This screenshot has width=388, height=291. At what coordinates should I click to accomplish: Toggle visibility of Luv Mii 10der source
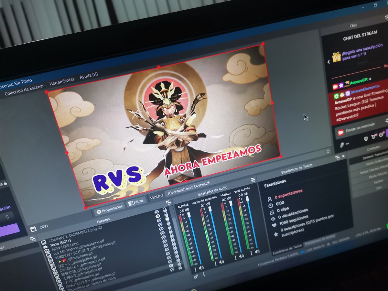160,225
